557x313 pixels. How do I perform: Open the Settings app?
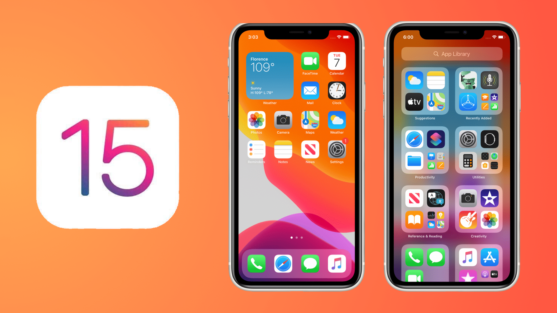pos(336,152)
